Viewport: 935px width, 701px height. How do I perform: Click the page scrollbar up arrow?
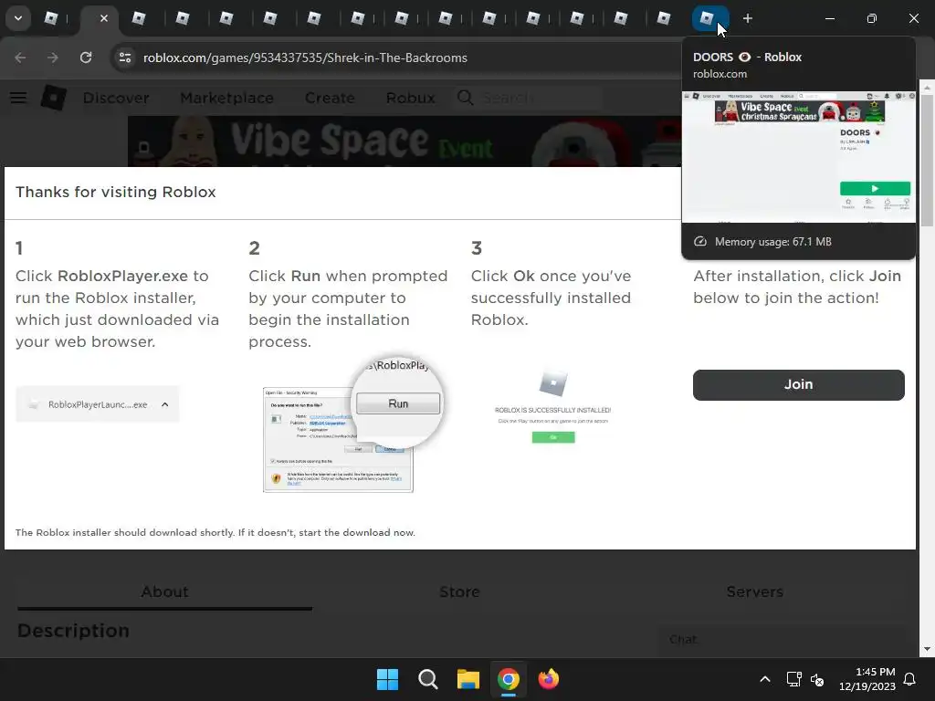(927, 87)
